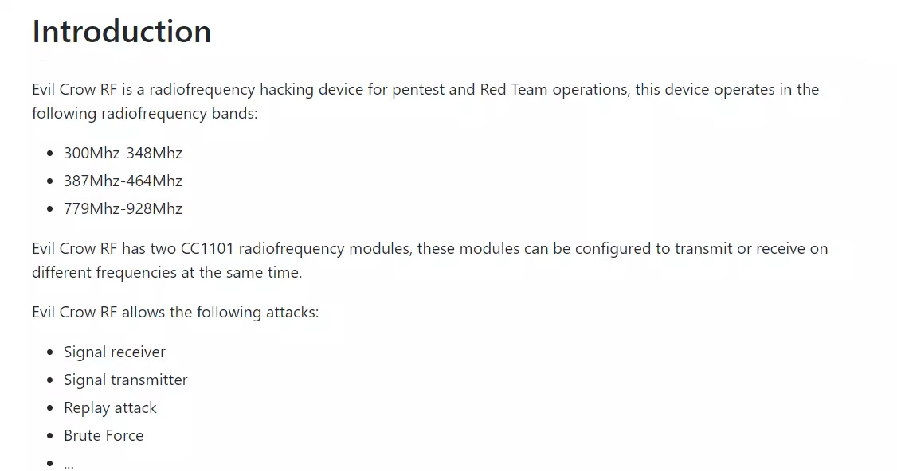The height and width of the screenshot is (471, 897).
Task: Select the 300Mhz-348Mhz list item
Action: (123, 153)
